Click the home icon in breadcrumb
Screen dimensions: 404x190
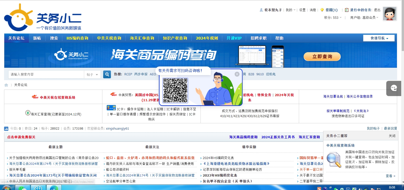[x=6, y=85]
